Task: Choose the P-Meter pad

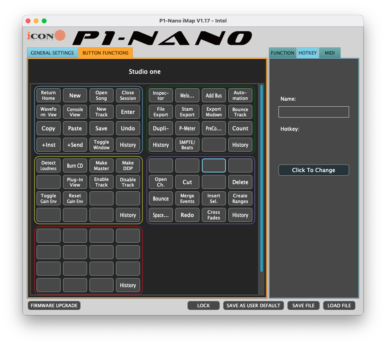Action: coord(187,128)
